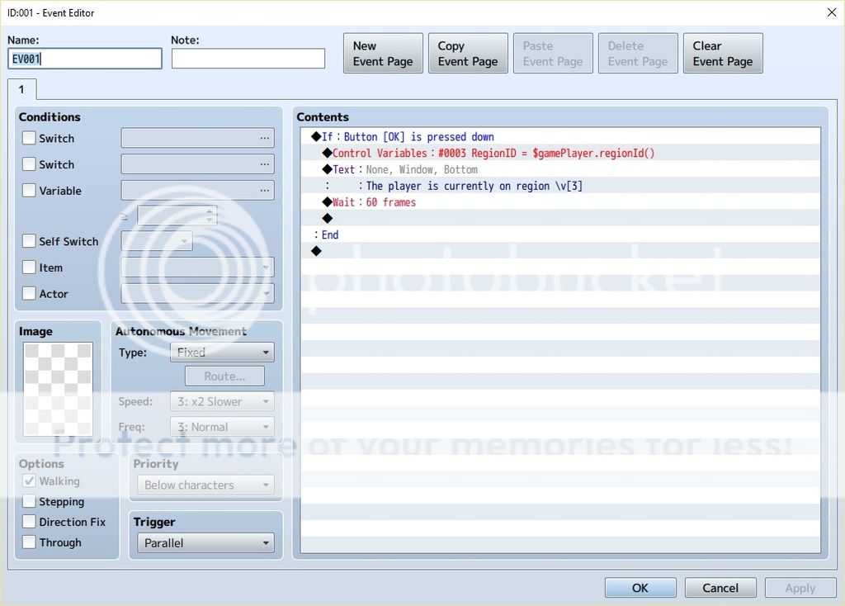Switch to event page tab 1

point(21,89)
